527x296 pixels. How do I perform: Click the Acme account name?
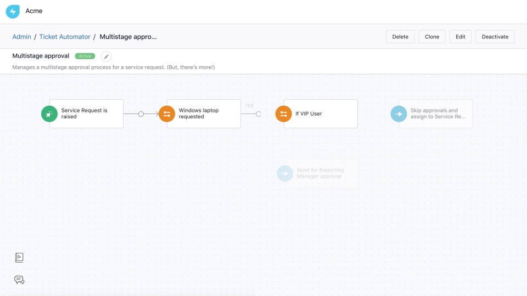tap(34, 11)
